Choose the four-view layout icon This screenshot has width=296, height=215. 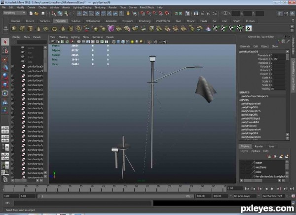pos(5,130)
